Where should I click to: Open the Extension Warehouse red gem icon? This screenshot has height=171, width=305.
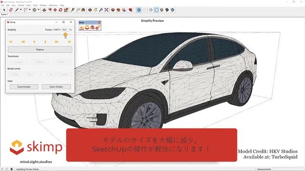tap(131, 10)
